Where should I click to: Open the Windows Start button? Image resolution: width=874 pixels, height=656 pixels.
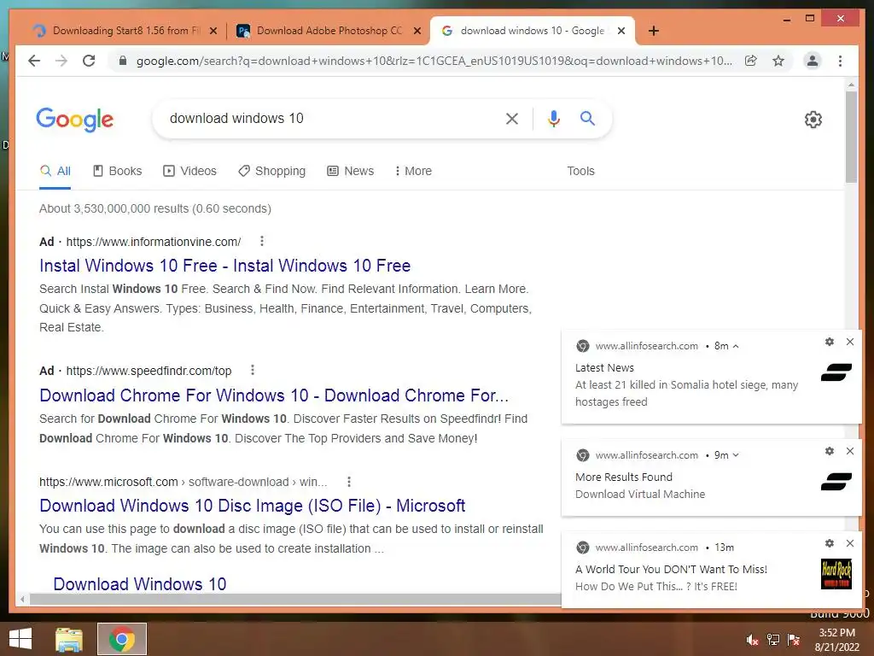tap(20, 639)
